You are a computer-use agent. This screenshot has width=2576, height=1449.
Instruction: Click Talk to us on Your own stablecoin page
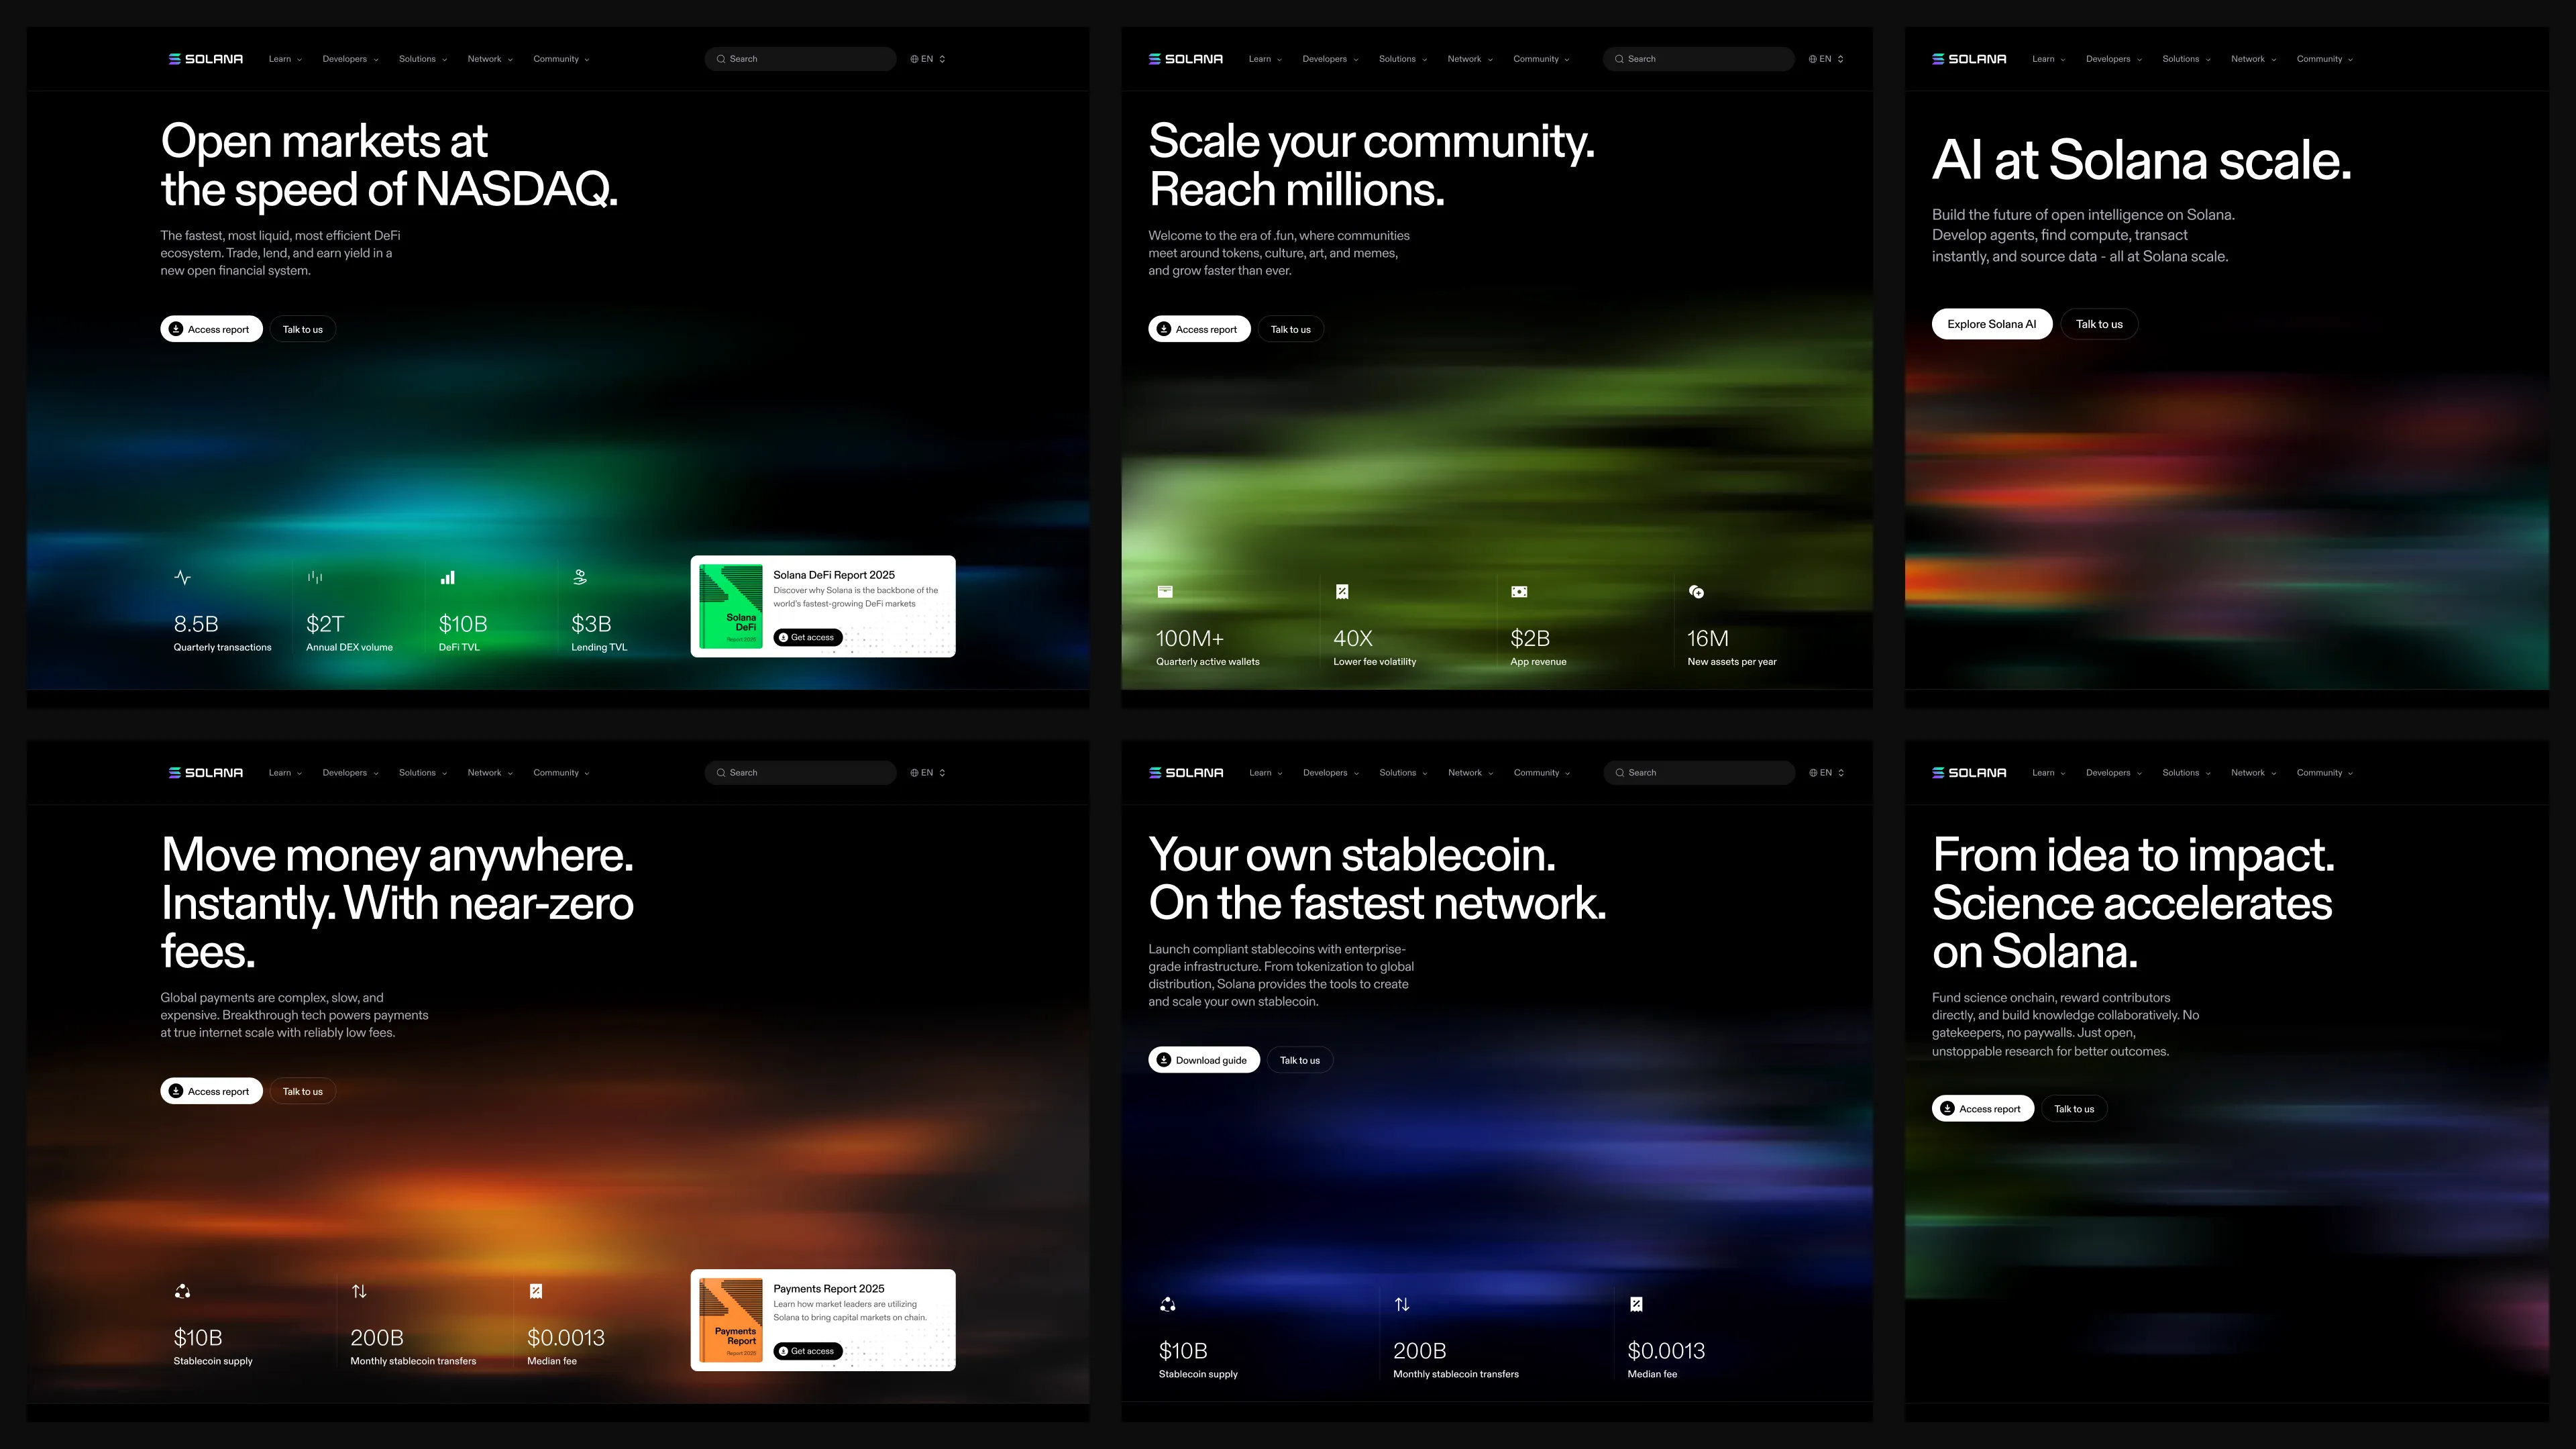[1300, 1060]
